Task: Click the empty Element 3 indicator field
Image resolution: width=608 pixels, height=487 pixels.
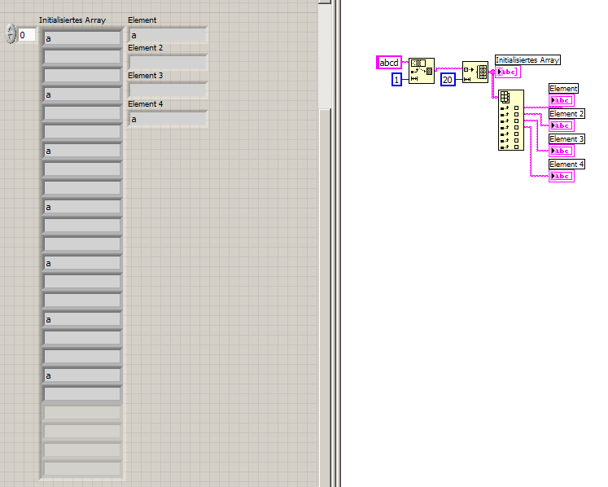Action: click(168, 90)
